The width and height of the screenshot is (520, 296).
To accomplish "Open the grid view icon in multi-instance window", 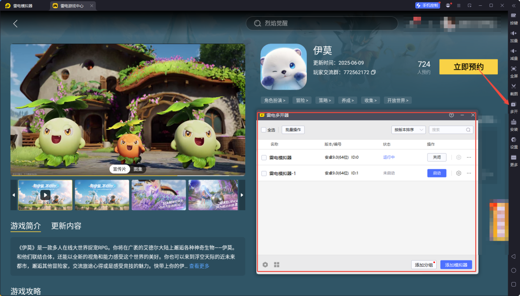I will point(276,264).
